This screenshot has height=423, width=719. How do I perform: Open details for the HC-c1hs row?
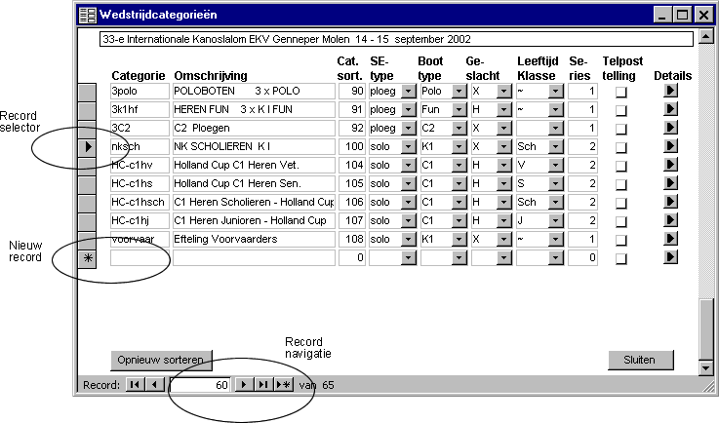pyautogui.click(x=670, y=183)
